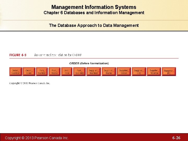Select the Order_Date field box
The image size is (188, 141).
pos(29,72)
